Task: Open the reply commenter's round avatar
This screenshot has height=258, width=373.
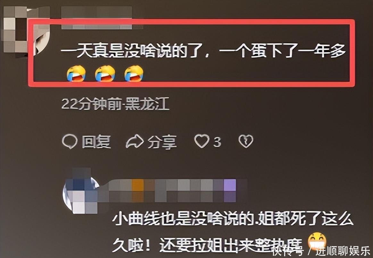Action: click(x=81, y=192)
